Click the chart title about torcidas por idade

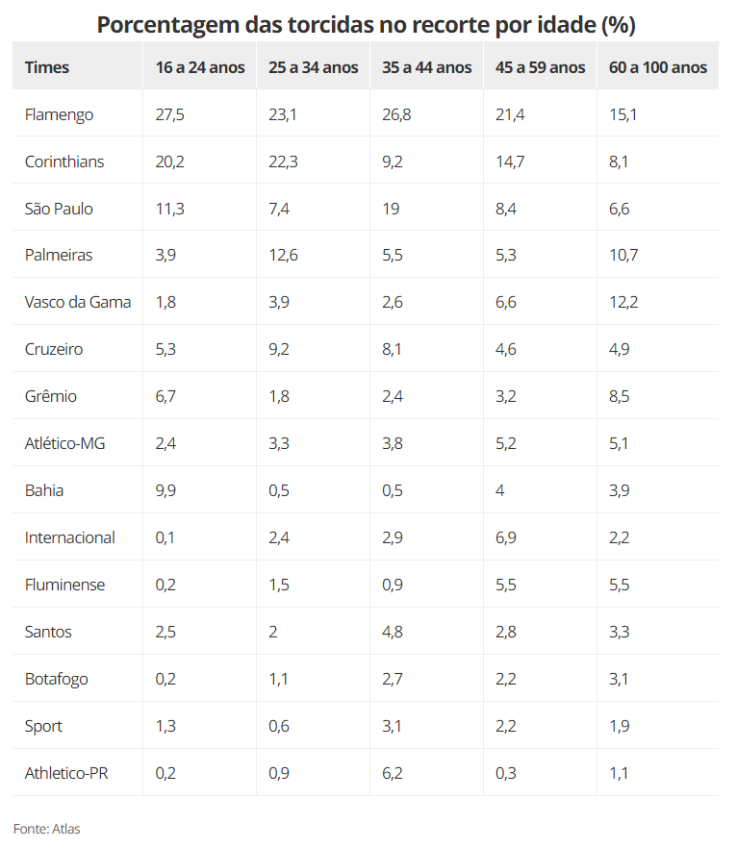coord(366,24)
